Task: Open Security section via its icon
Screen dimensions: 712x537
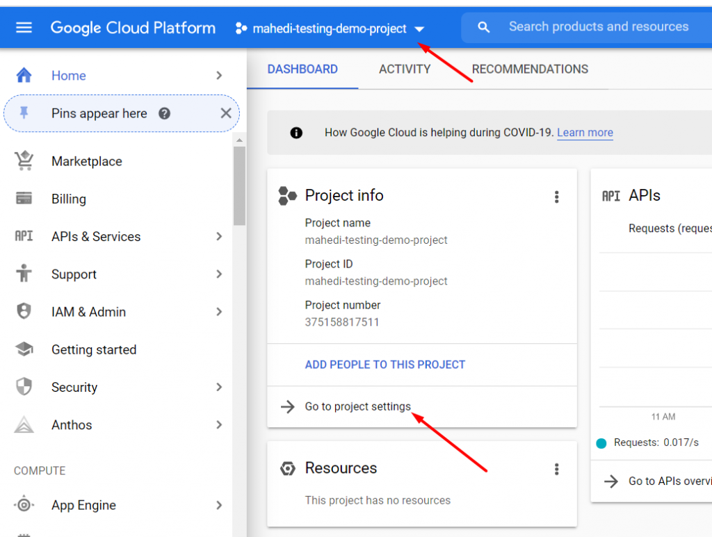Action: coord(24,387)
